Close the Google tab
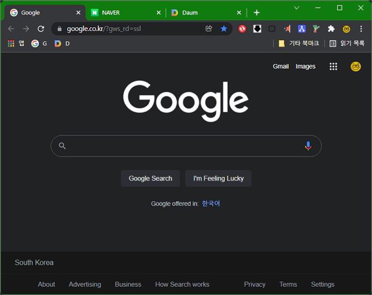372x295 pixels. pyautogui.click(x=78, y=13)
